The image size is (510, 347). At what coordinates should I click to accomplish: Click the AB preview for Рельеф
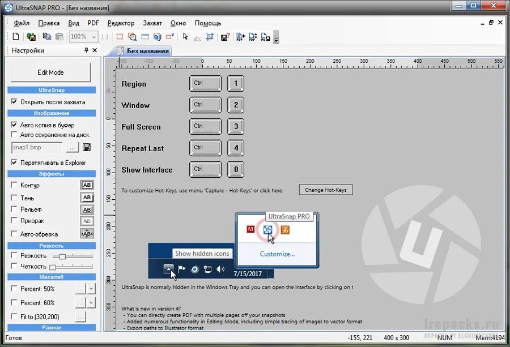87,209
